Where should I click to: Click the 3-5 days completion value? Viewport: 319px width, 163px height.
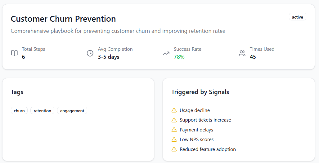[109, 57]
